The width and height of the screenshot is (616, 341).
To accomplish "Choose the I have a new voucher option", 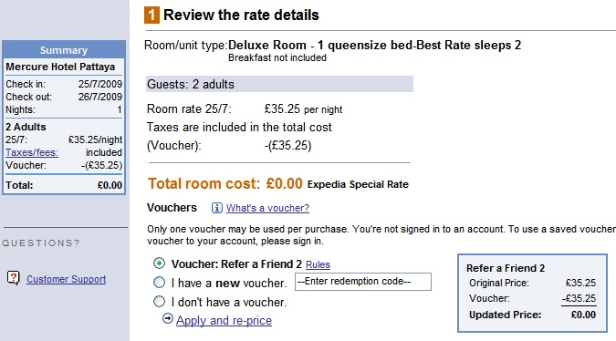I will (159, 282).
